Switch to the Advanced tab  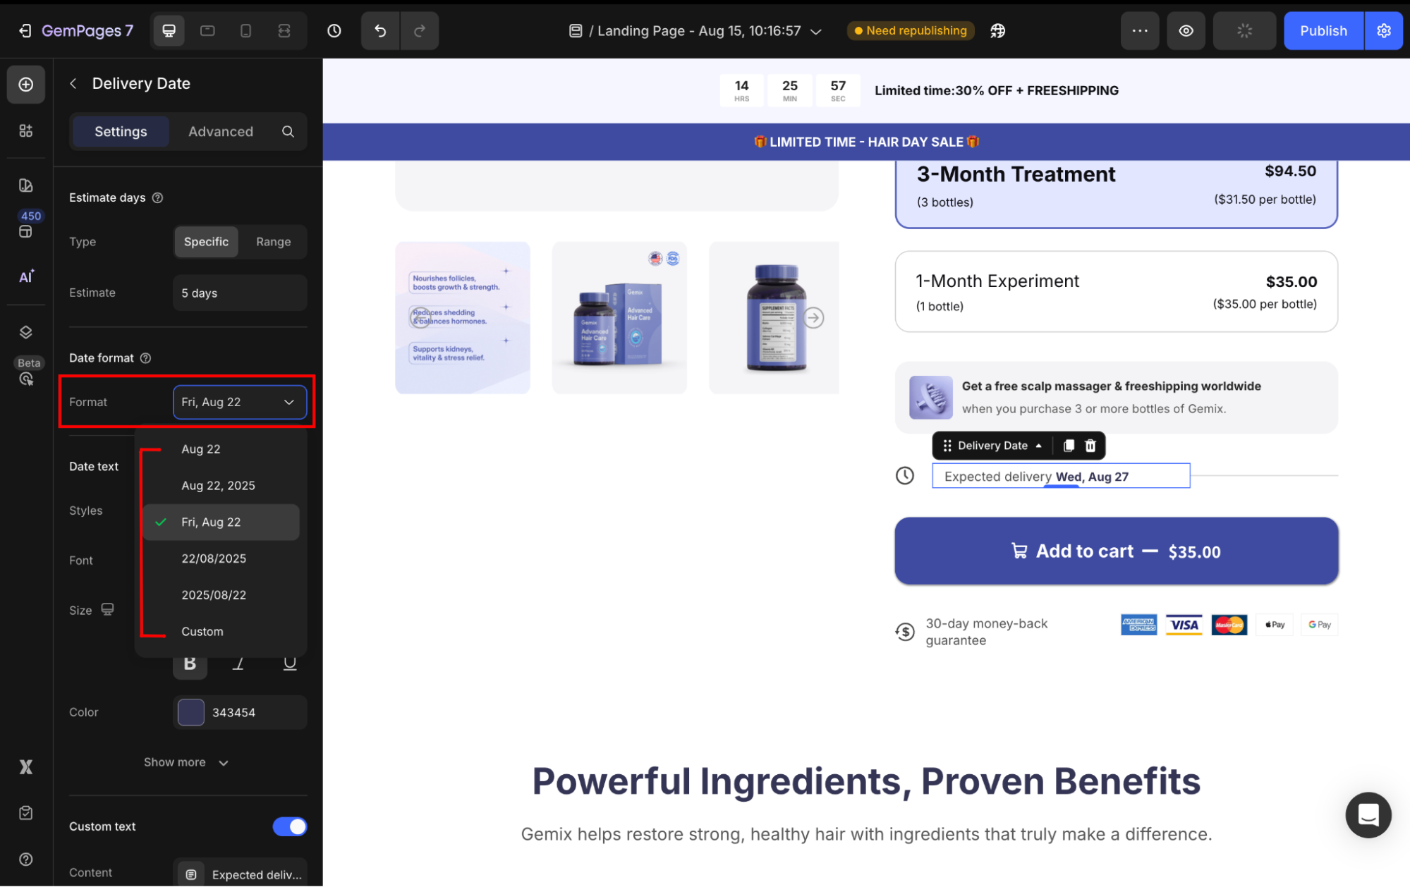pyautogui.click(x=220, y=132)
